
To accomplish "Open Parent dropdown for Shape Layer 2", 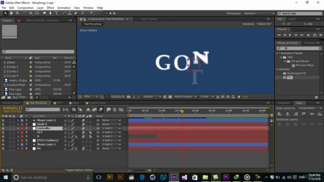I will tap(111, 120).
